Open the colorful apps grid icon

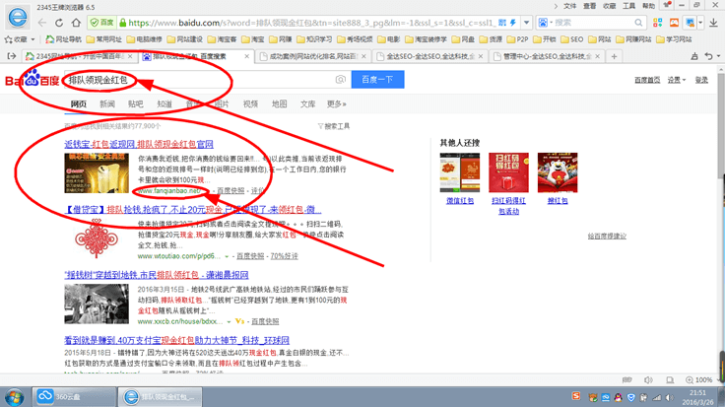click(x=657, y=23)
